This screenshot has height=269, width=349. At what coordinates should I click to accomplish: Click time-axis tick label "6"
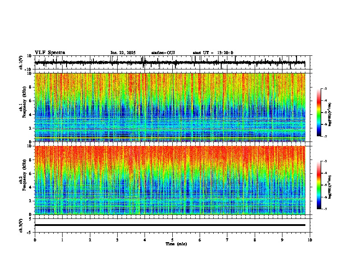200,240
